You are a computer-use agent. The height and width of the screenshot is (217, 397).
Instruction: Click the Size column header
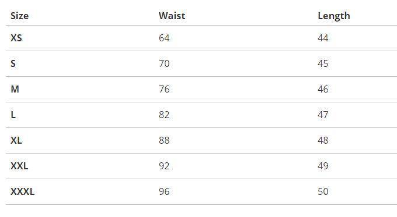(19, 16)
